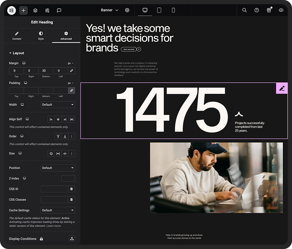Open the Elementor logo menu
The height and width of the screenshot is (249, 292).
[11, 10]
